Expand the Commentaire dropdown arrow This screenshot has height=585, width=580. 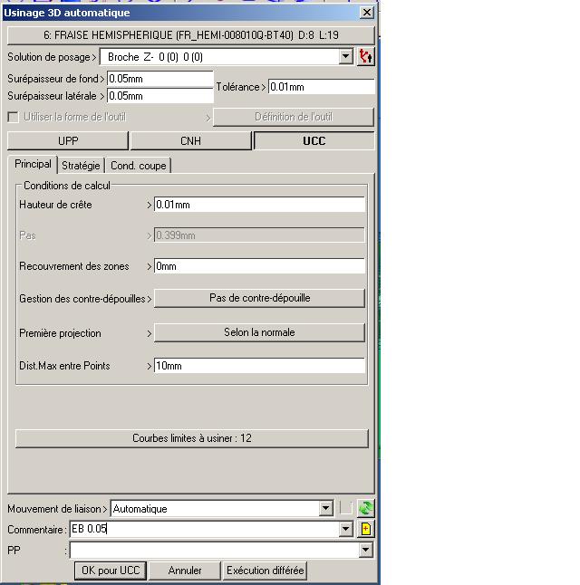345,529
